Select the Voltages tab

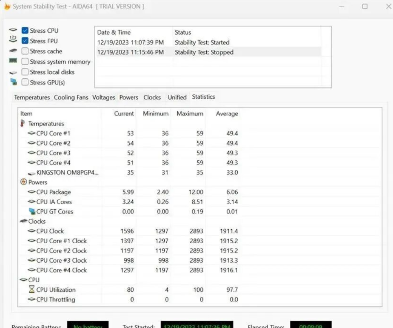104,98
